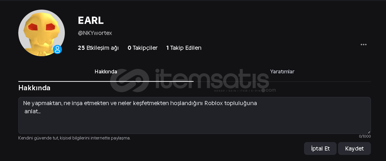Click the @NKYwortex username
This screenshot has width=386, height=161.
click(x=95, y=33)
